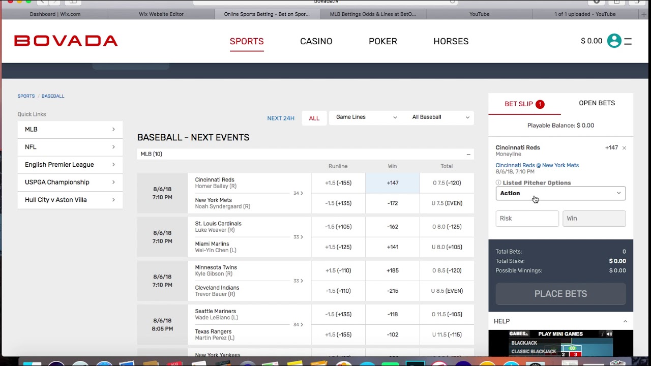Viewport: 651px width, 366px height.
Task: Select Reds moneyline +147
Action: click(393, 183)
